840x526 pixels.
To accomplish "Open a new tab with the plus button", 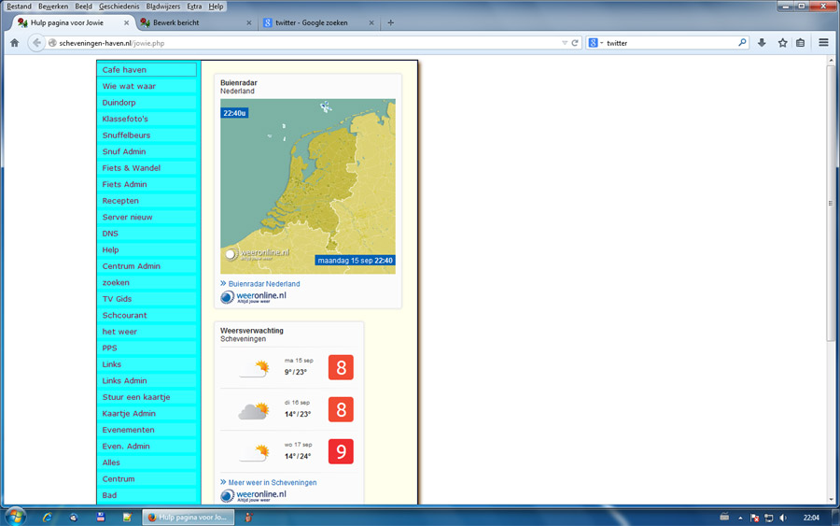I will click(390, 22).
